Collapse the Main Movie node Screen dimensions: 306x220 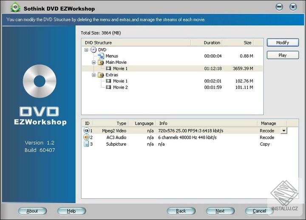point(93,62)
